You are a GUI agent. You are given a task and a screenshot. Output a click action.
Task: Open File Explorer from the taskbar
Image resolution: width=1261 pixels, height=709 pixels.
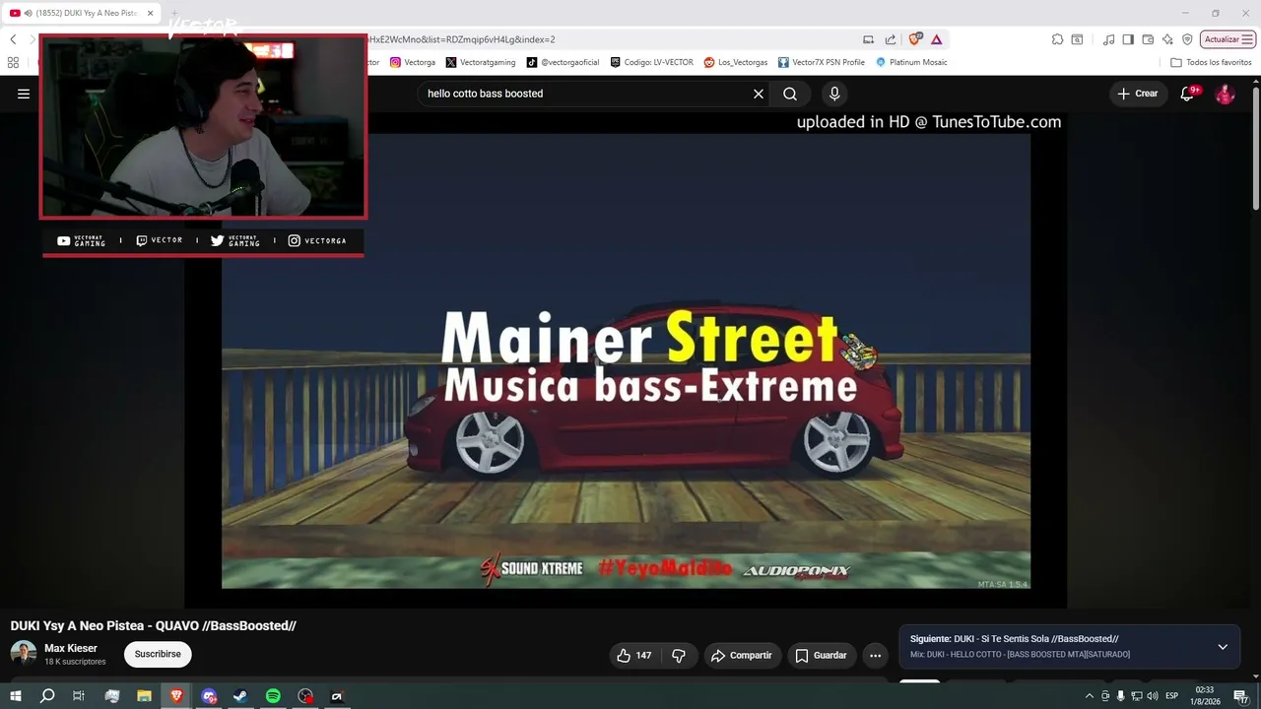(144, 696)
